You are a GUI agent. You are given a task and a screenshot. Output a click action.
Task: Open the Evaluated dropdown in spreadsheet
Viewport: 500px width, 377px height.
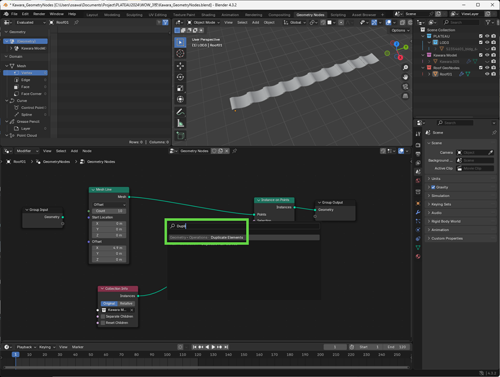point(30,23)
